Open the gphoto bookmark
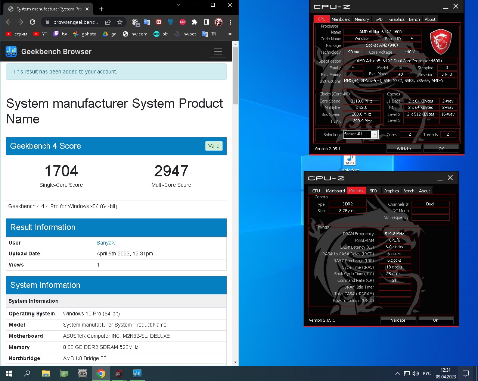478x381 pixels. tap(85, 34)
